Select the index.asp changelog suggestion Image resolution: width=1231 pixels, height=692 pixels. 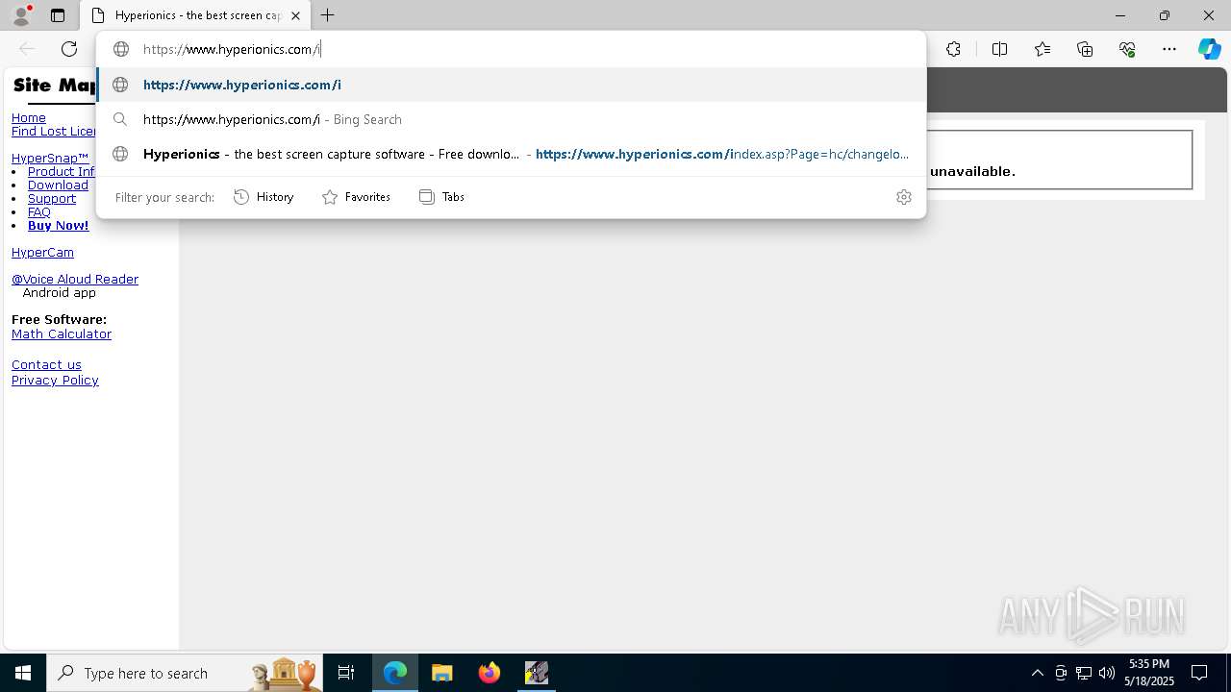pyautogui.click(x=511, y=154)
